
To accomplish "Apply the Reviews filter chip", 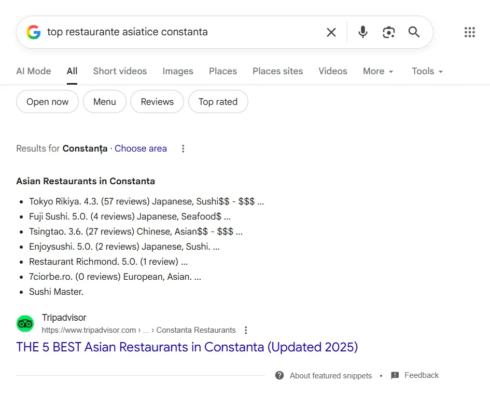I will coord(157,102).
